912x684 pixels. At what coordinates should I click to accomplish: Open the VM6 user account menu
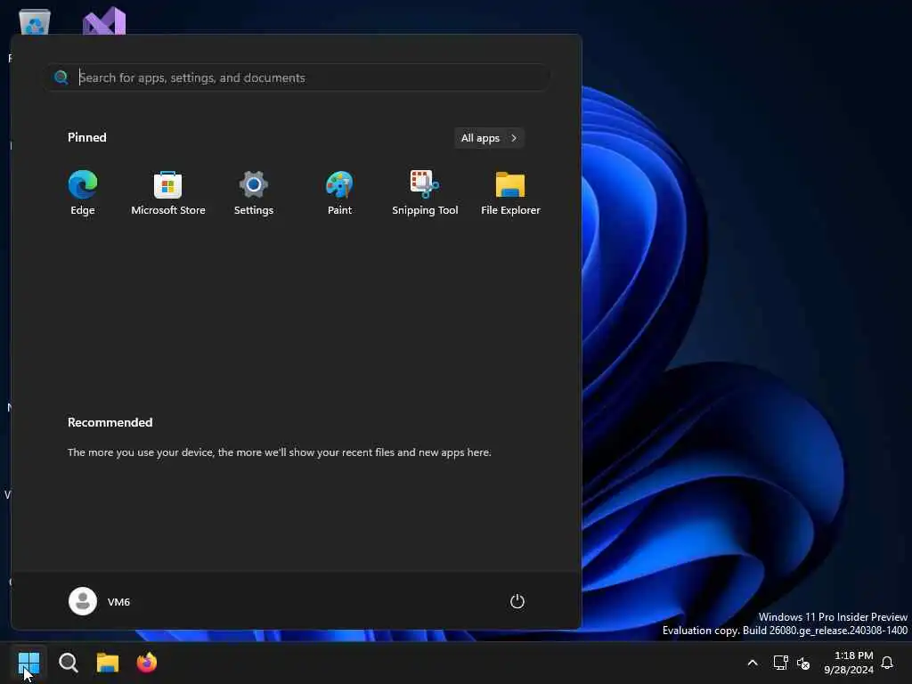(x=100, y=601)
